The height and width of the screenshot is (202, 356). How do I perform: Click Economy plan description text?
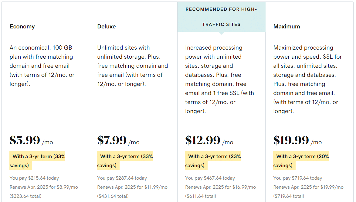point(42,66)
